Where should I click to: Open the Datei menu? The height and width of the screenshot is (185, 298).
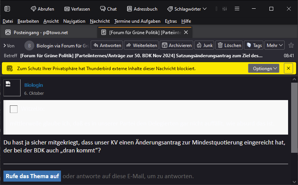pyautogui.click(x=8, y=21)
